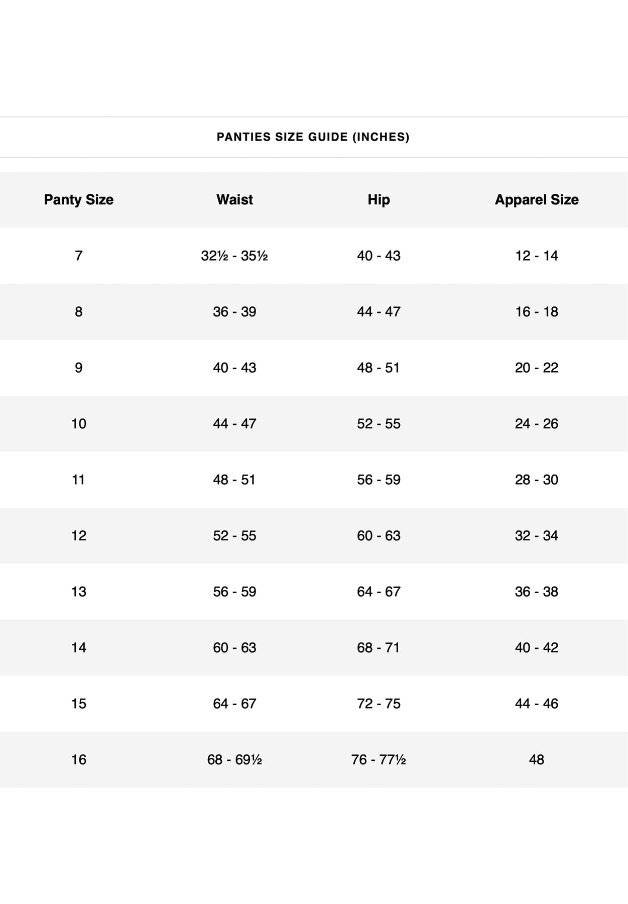Click hip value 60 - 63
This screenshot has width=628, height=904.
point(379,536)
